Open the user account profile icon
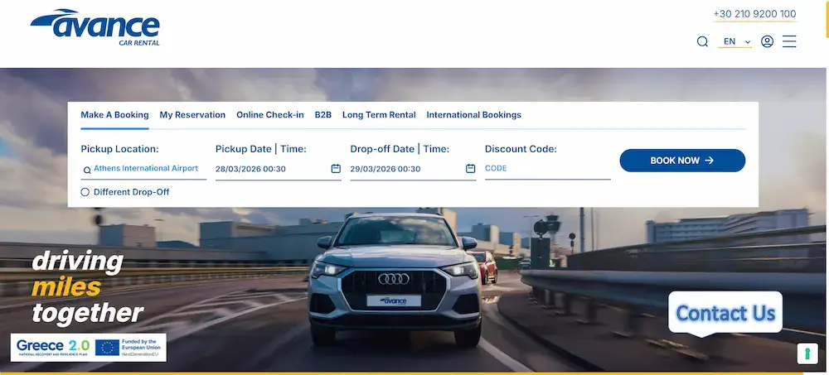The image size is (829, 375). [767, 41]
